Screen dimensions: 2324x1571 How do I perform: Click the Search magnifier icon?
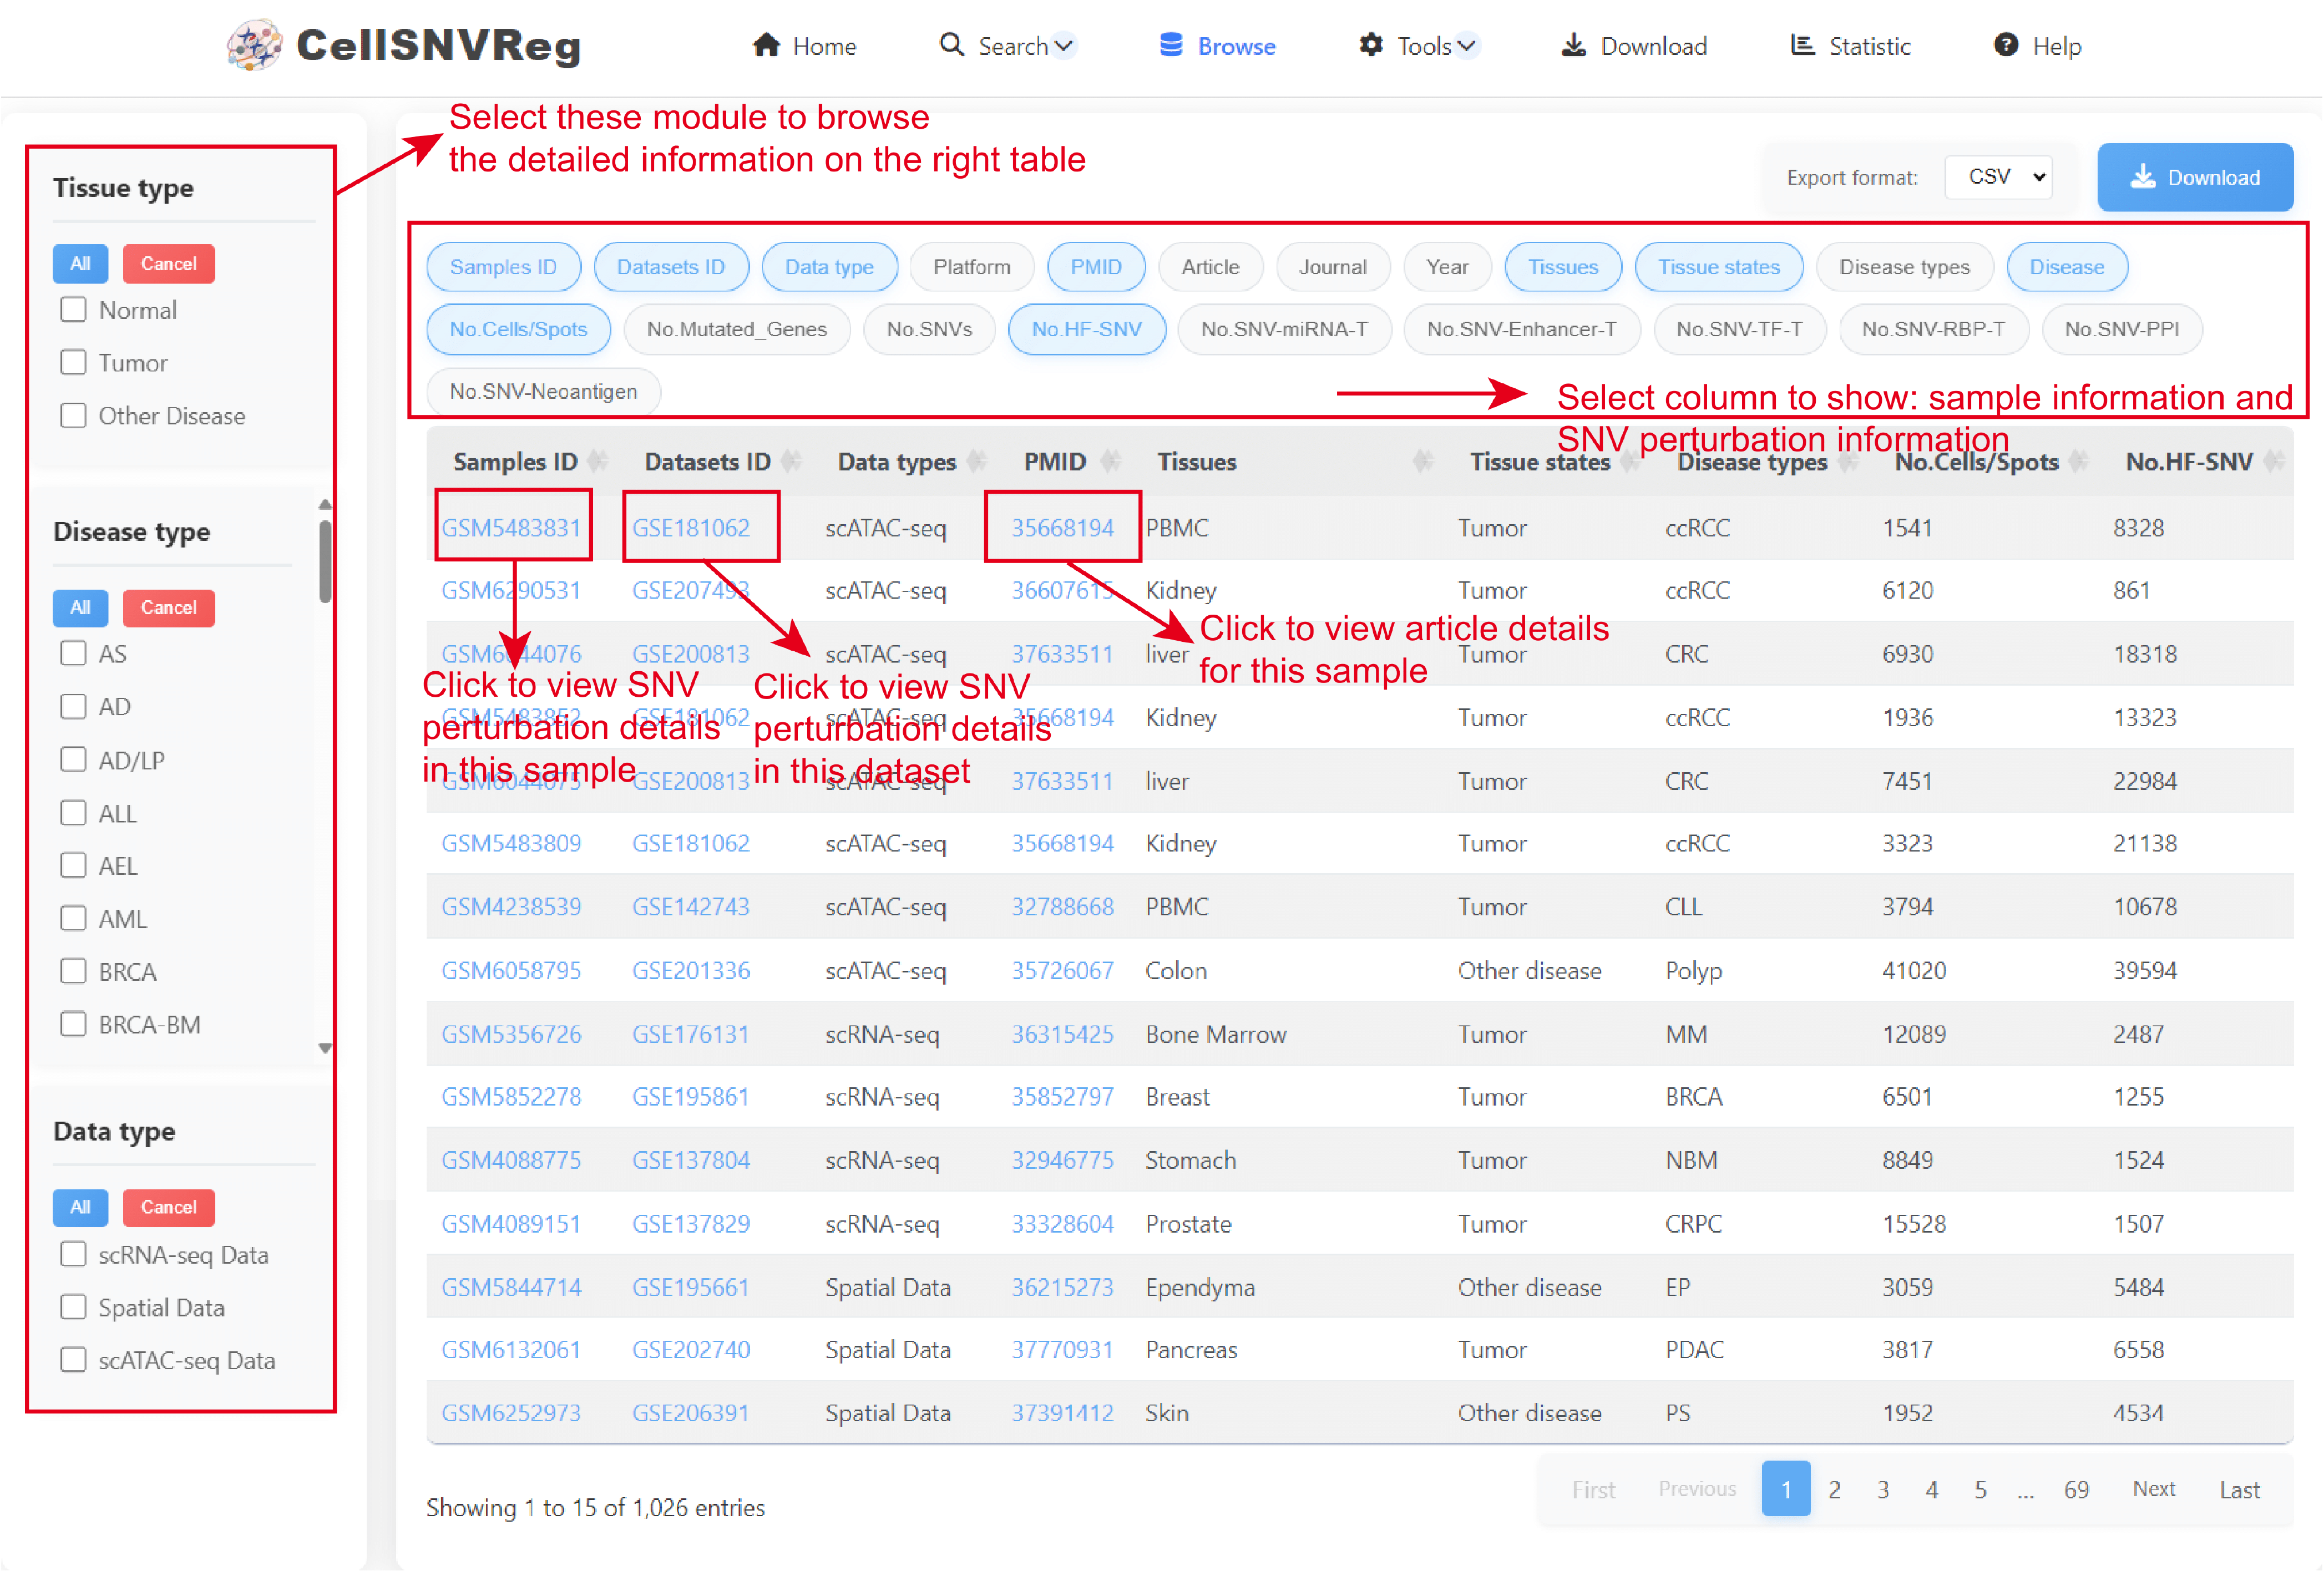951,45
